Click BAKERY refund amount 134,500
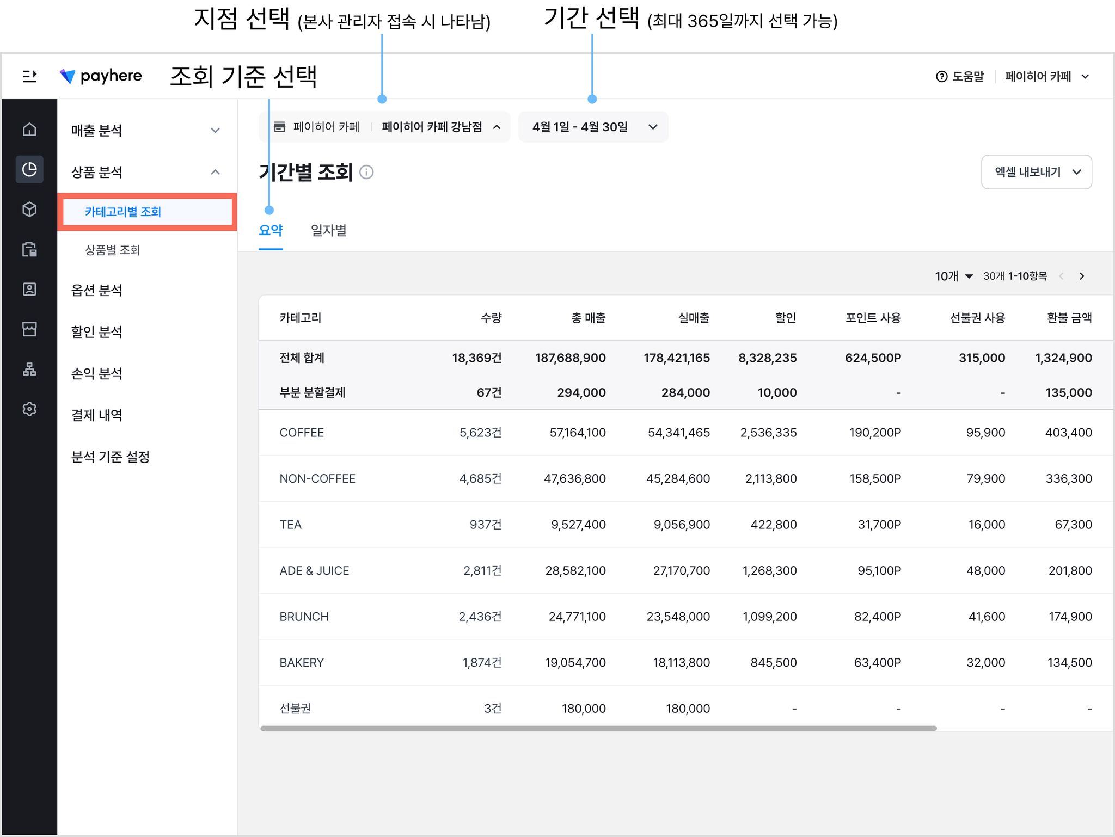 tap(1070, 663)
